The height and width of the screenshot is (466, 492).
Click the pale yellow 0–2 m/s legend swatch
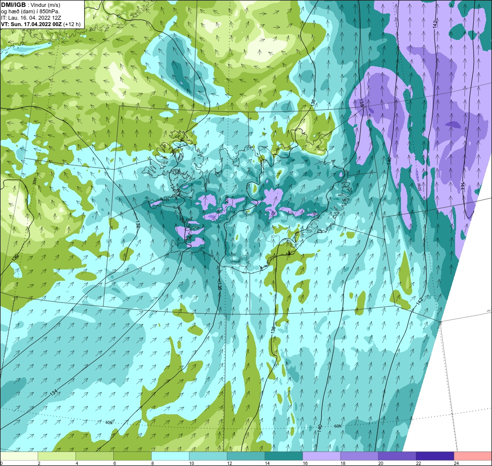tap(19, 456)
